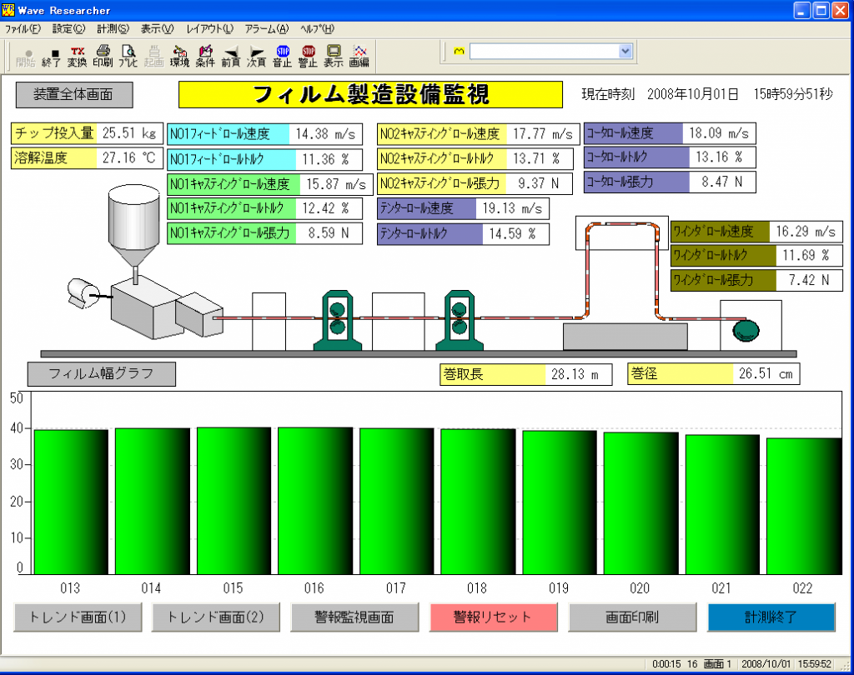Click the 印刷 printer icon
854x675 pixels.
click(x=103, y=57)
